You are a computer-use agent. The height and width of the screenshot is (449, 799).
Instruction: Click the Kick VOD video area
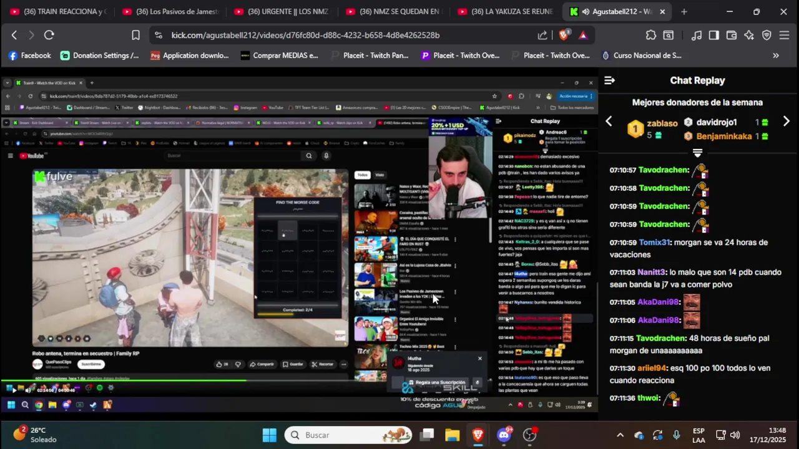point(299,243)
